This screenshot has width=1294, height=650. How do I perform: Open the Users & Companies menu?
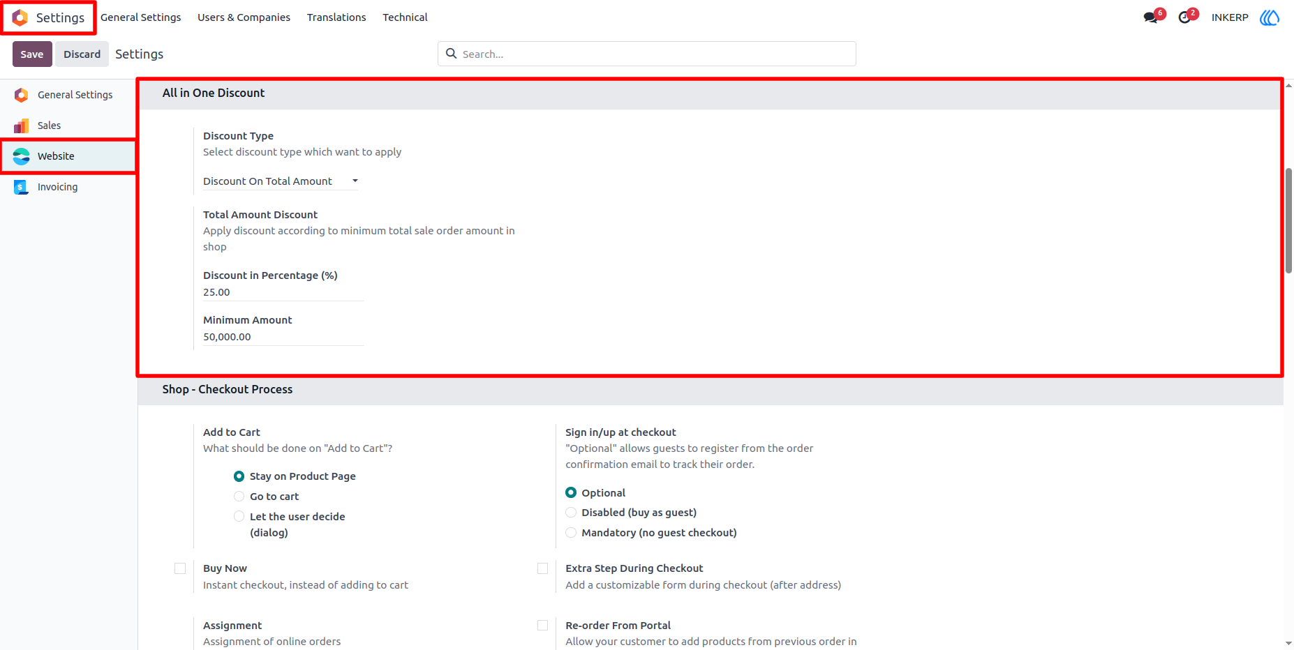tap(244, 17)
